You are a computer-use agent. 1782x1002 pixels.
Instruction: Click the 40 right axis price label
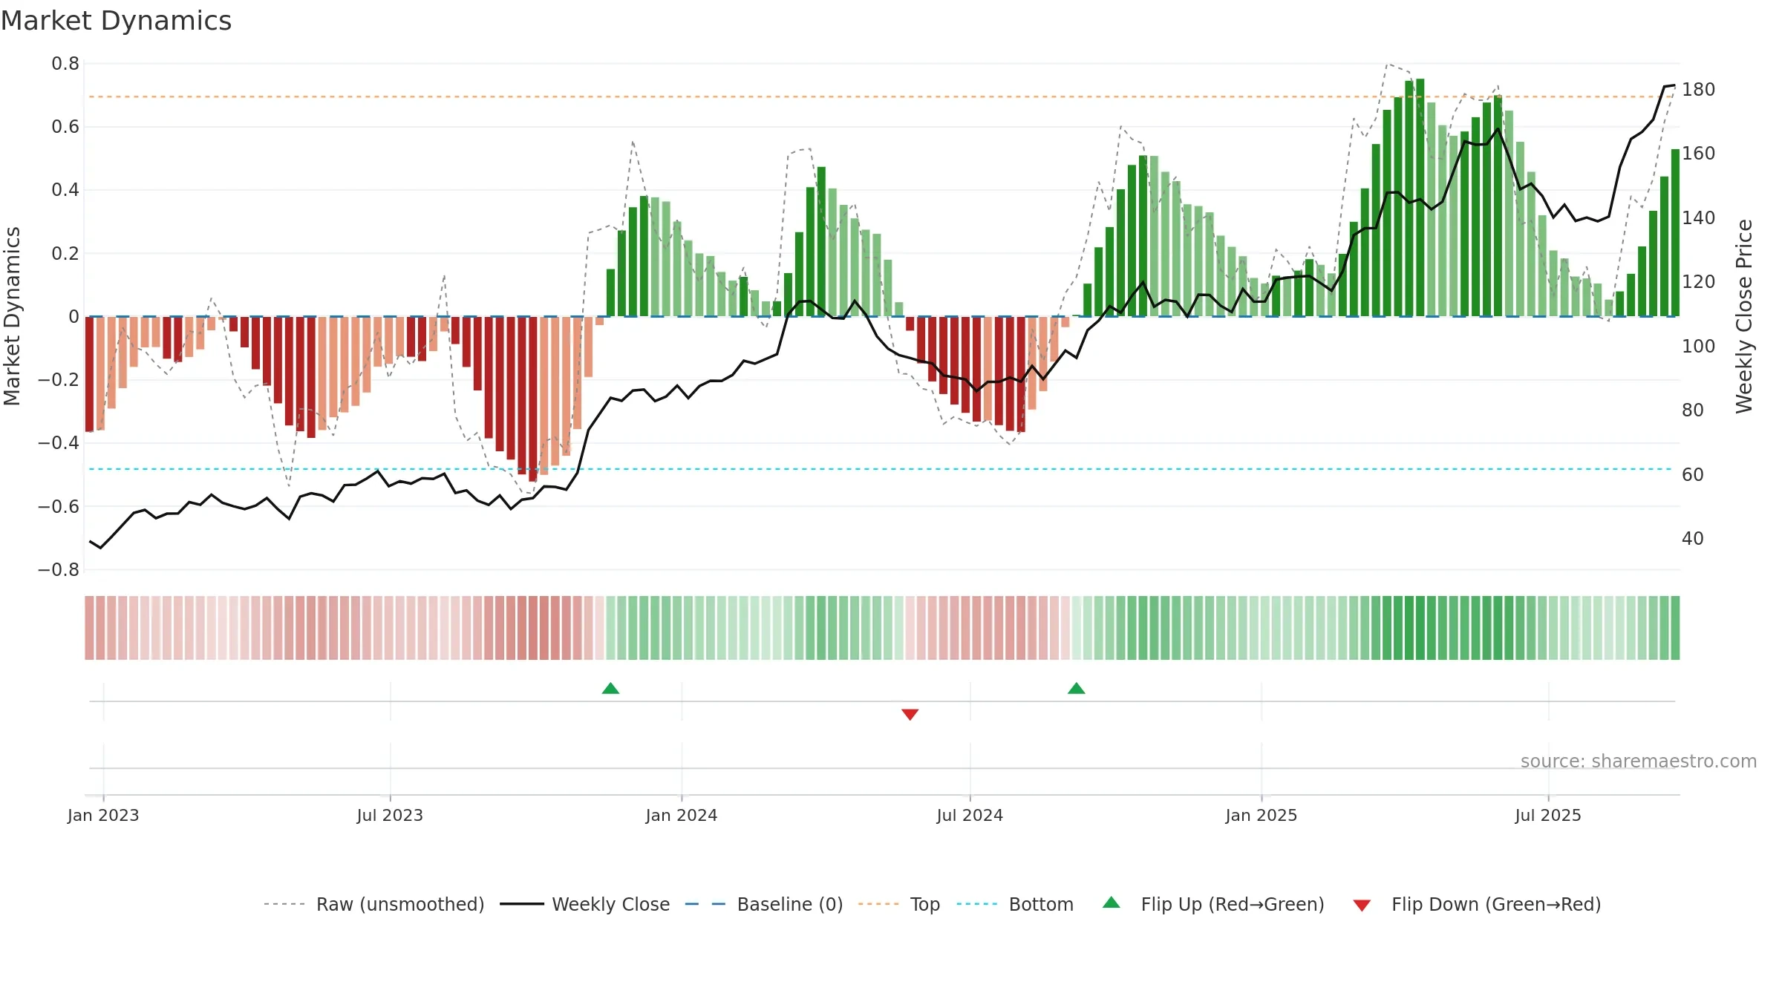(1693, 539)
